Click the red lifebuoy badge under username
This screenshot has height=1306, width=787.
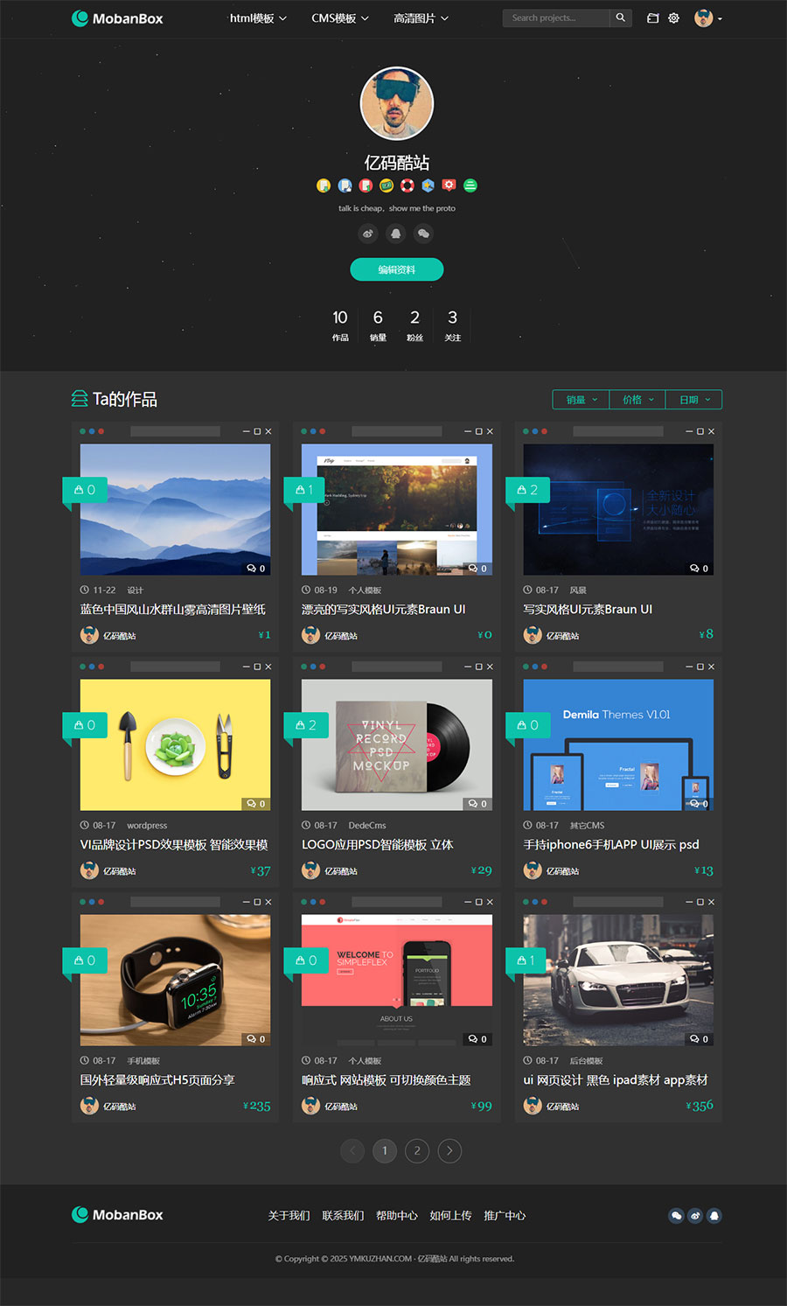tap(407, 185)
